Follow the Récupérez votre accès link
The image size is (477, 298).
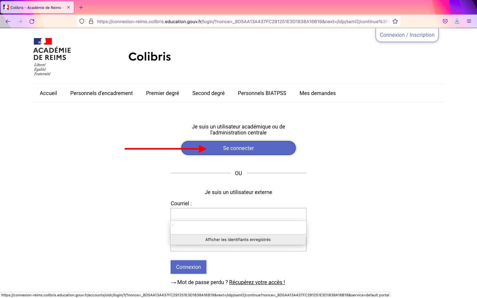257,282
